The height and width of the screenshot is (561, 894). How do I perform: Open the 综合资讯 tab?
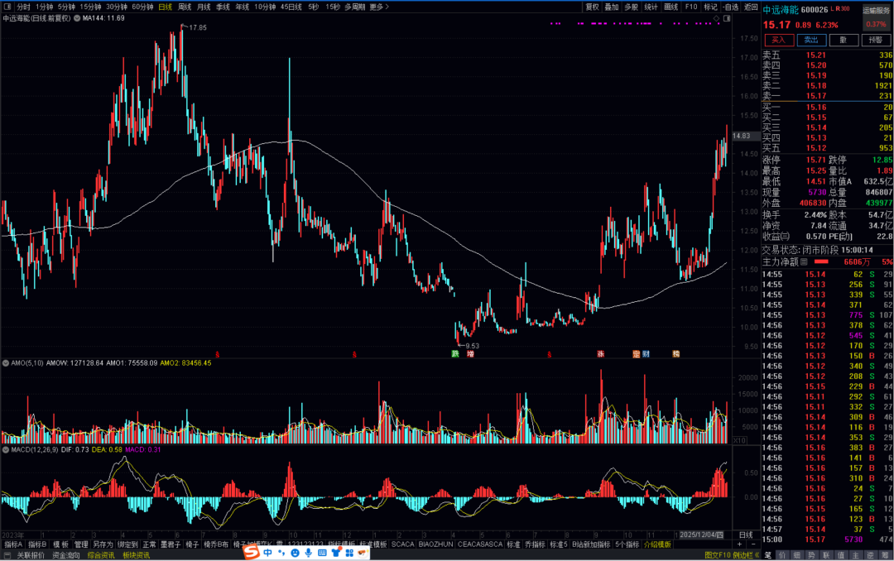click(102, 555)
